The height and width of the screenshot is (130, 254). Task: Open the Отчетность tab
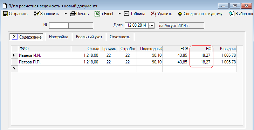click(x=120, y=37)
